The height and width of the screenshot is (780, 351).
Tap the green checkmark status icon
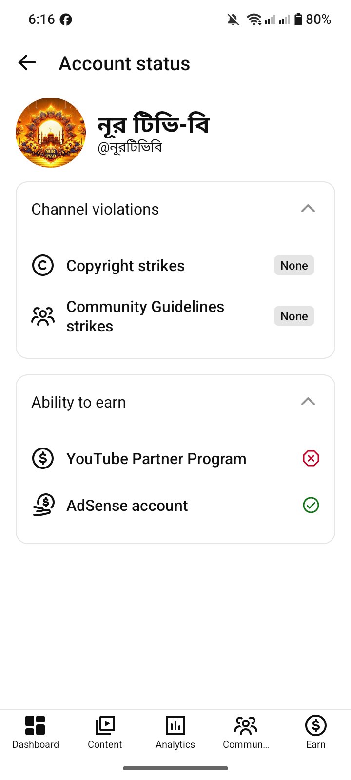pyautogui.click(x=311, y=505)
